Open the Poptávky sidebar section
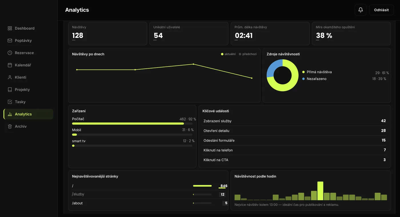 (28, 41)
